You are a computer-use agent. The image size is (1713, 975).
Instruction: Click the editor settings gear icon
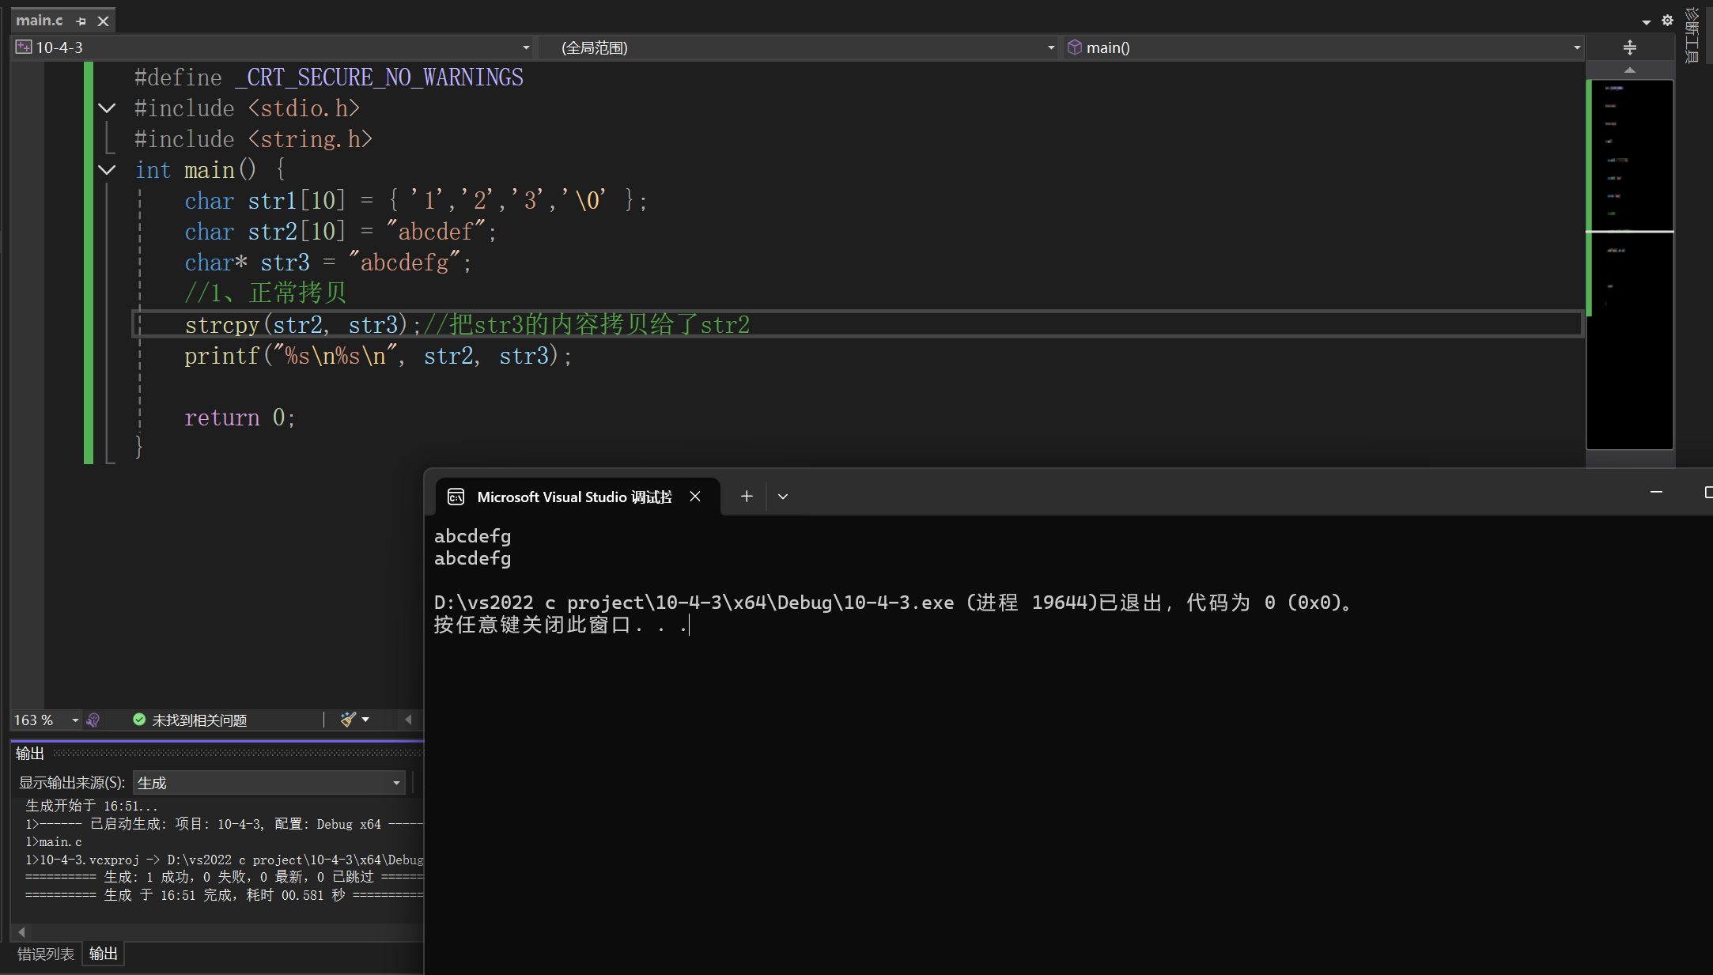click(x=1667, y=21)
